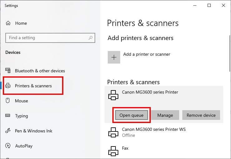Click the vertical scrollbar on the right
Viewport: 231px width, 159px height.
(x=230, y=53)
